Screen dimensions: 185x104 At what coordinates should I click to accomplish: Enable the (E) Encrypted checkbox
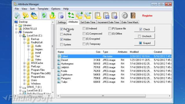coord(84,39)
